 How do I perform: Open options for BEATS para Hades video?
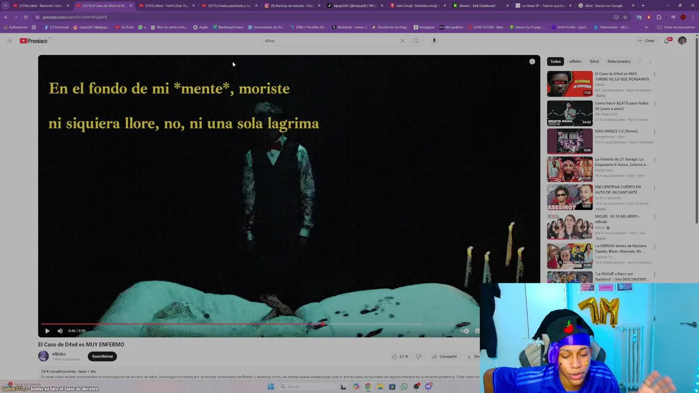point(654,103)
